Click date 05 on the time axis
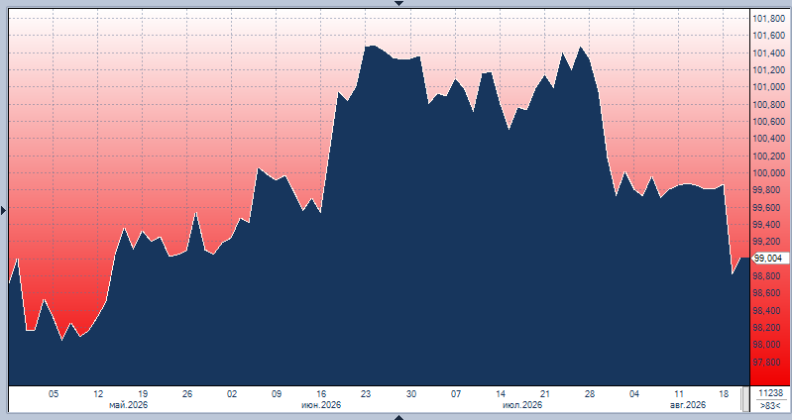Viewport: 792px width, 420px height. tap(54, 394)
